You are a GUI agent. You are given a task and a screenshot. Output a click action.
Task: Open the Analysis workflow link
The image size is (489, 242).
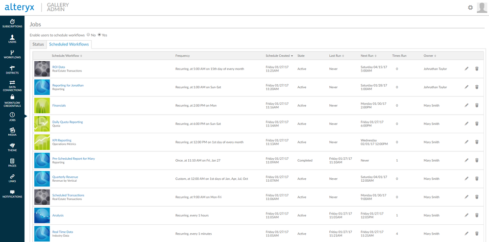[58, 215]
